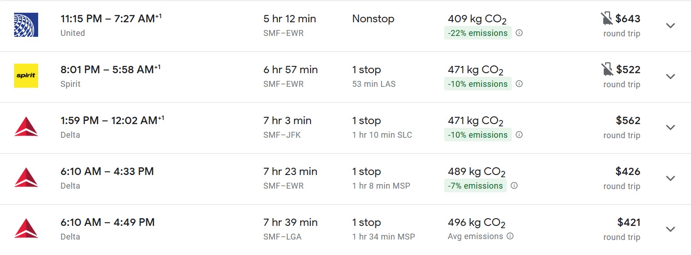The width and height of the screenshot is (691, 255).
Task: Click the Delta logo on the SMF–JFK flight
Action: pyautogui.click(x=26, y=127)
